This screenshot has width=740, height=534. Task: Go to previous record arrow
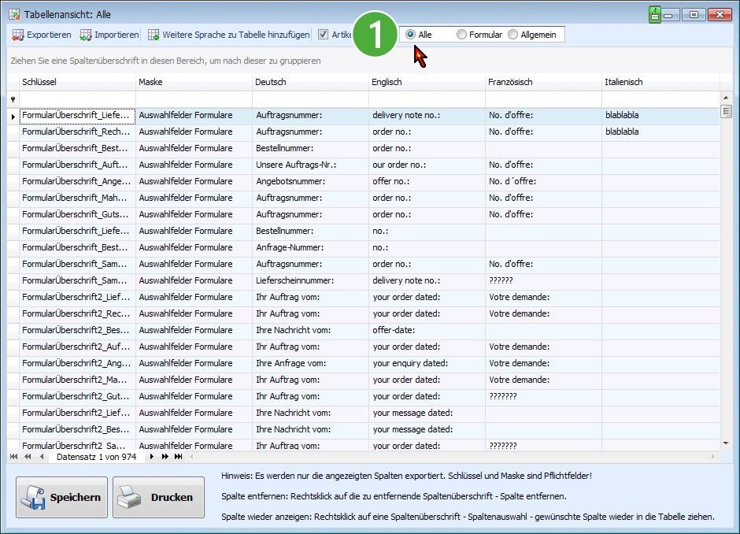point(42,457)
